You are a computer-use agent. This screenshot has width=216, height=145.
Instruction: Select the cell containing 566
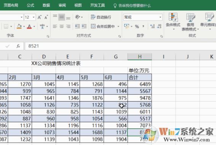pyautogui.click(x=116, y=119)
